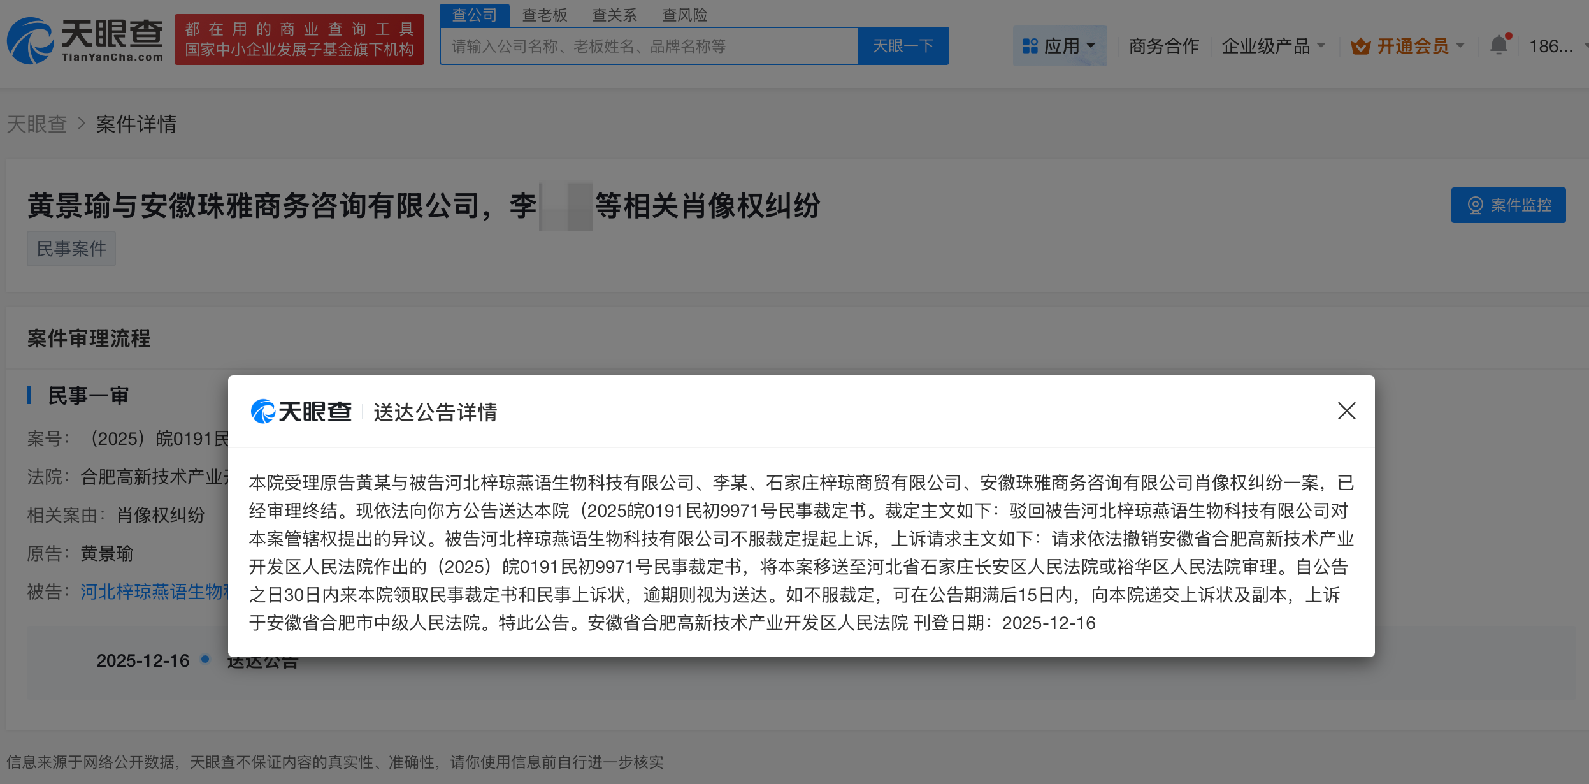This screenshot has width=1589, height=784.
Task: Click the blue timeline dot next to 2025-12-16
Action: [x=205, y=660]
